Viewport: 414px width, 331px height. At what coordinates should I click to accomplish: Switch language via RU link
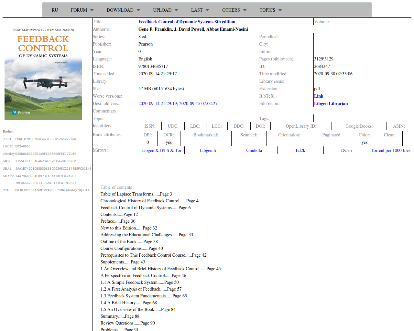pos(55,10)
